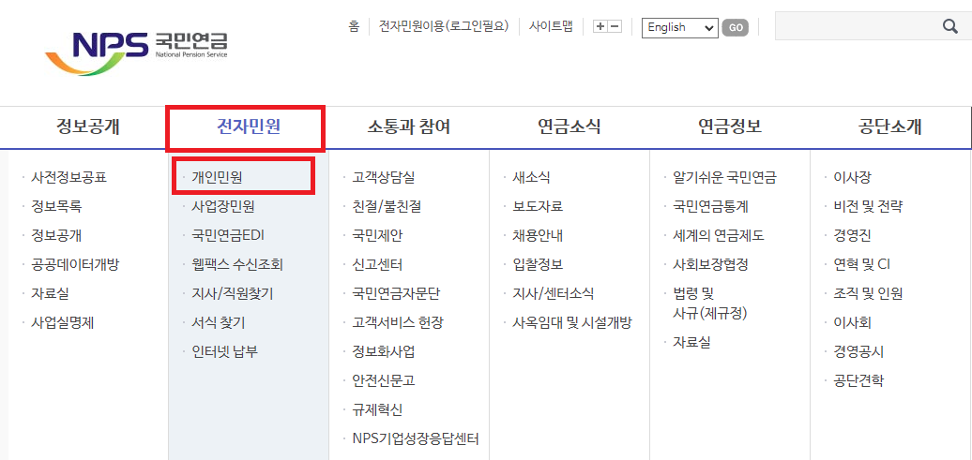Open 자료실 under 정보공개 column
This screenshot has width=972, height=460.
click(51, 293)
